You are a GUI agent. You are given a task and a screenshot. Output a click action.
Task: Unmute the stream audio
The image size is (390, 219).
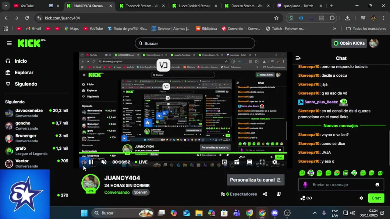pyautogui.click(x=104, y=162)
